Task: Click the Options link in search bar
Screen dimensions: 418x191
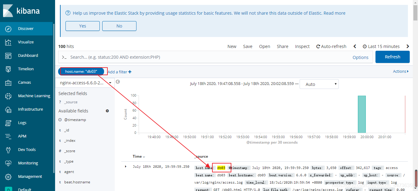Action: point(360,57)
